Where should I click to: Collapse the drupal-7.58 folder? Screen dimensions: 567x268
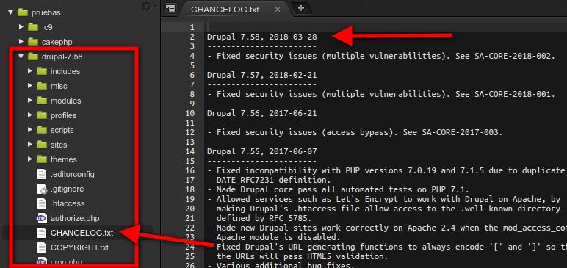(21, 57)
